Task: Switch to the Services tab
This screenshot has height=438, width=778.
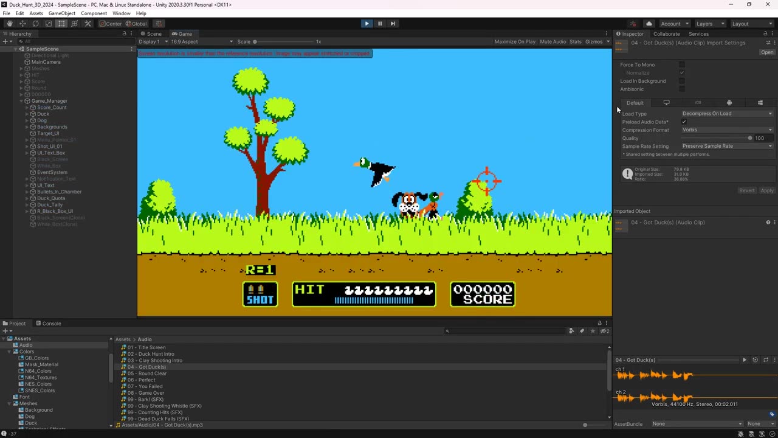Action: 698,34
